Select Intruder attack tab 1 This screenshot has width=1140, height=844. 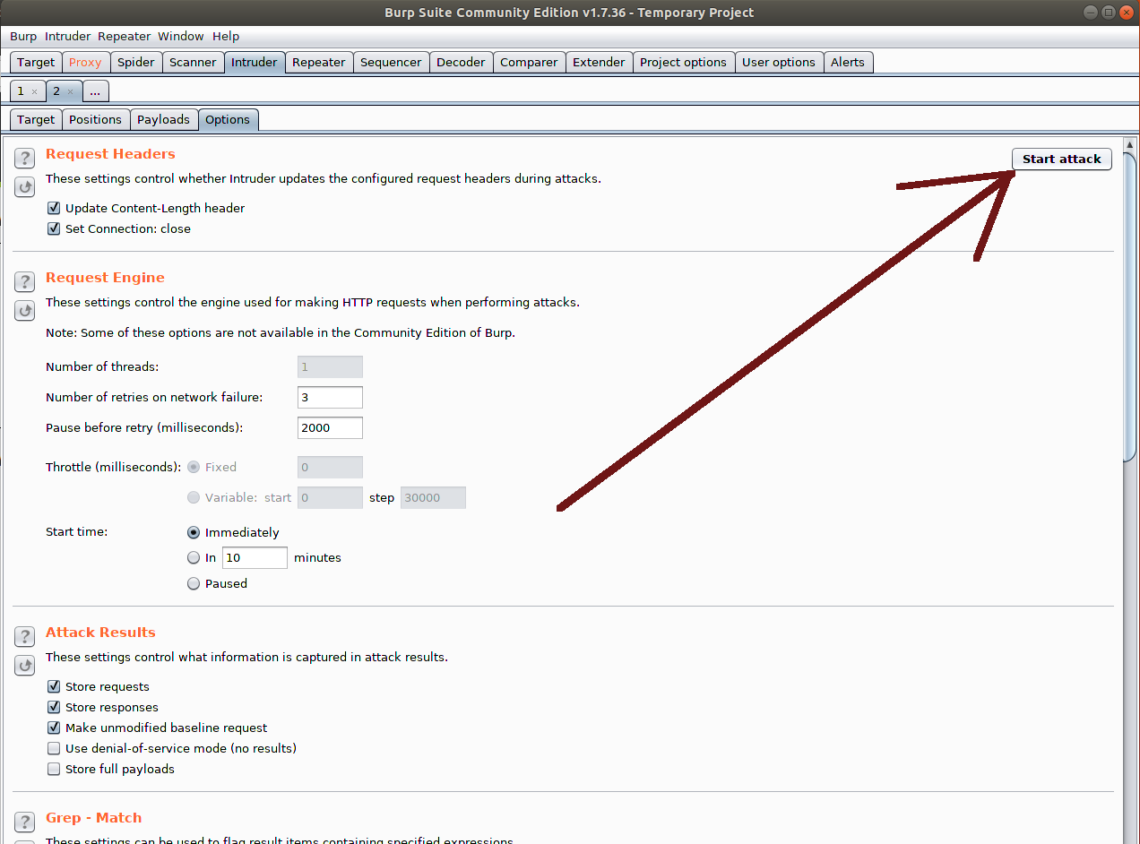pyautogui.click(x=21, y=91)
